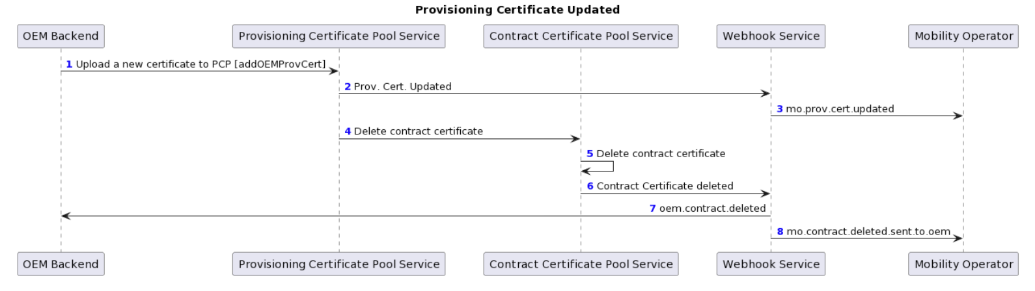This screenshot has width=1035, height=291.
Task: Click the step number 7 marker
Action: point(653,209)
